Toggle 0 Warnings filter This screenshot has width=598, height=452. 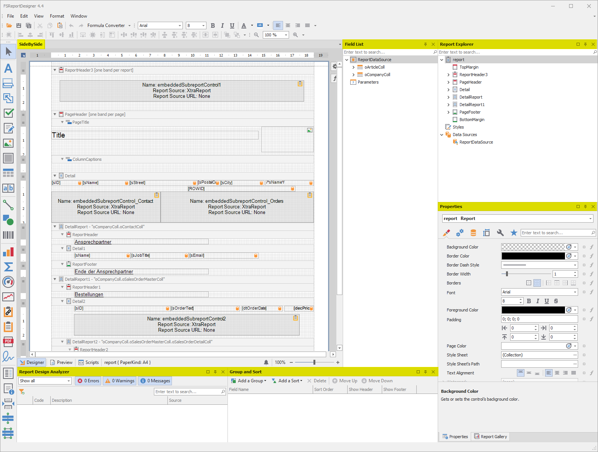(x=120, y=381)
